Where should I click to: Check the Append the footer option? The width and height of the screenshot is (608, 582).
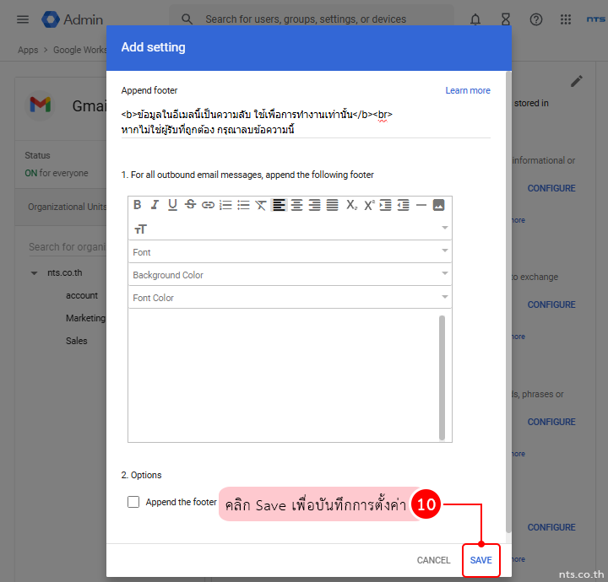pos(133,502)
